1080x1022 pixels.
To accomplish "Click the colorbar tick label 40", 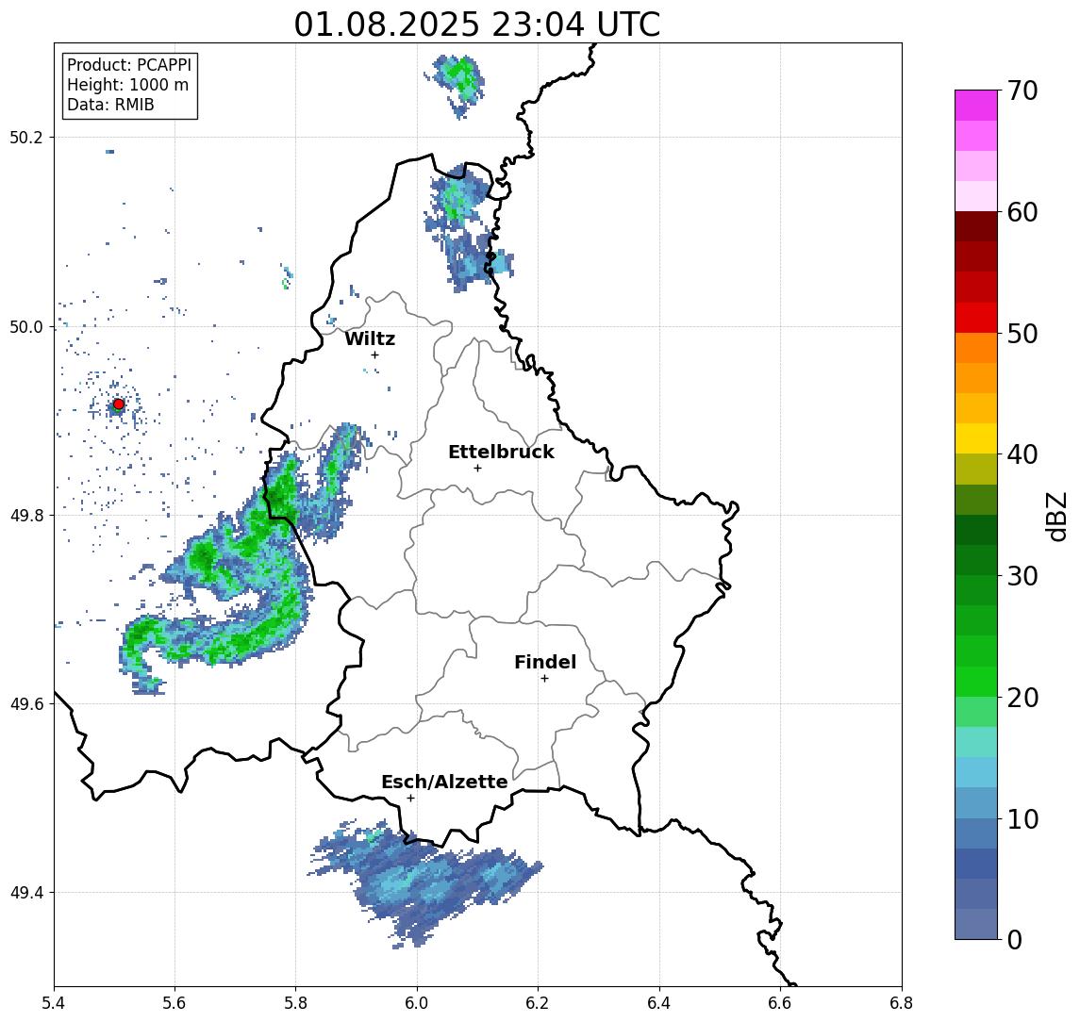I will (x=1022, y=454).
